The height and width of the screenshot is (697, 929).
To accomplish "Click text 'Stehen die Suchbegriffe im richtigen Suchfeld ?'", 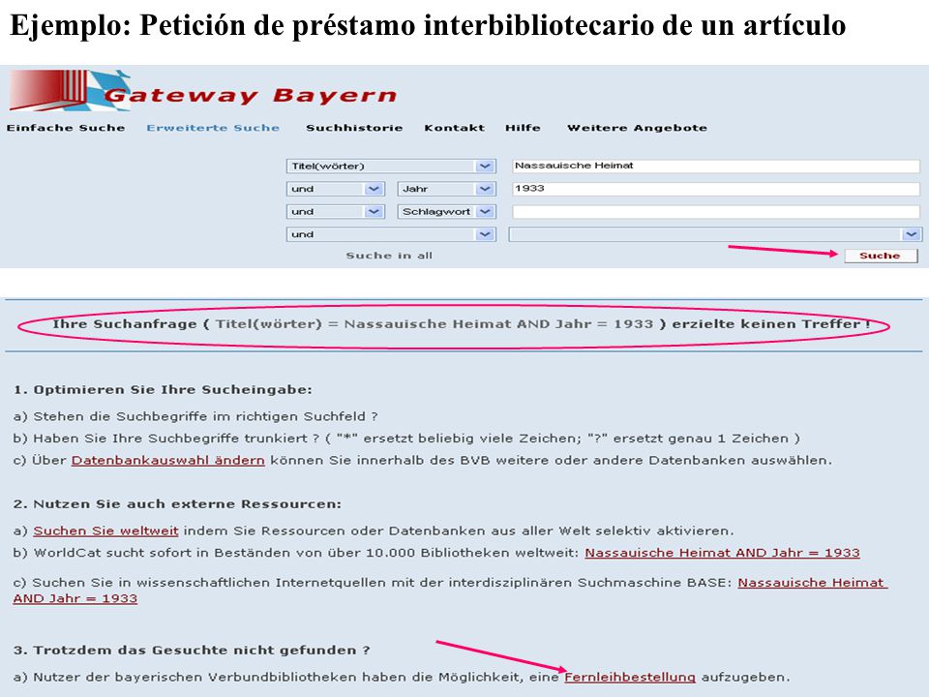I will pos(205,416).
